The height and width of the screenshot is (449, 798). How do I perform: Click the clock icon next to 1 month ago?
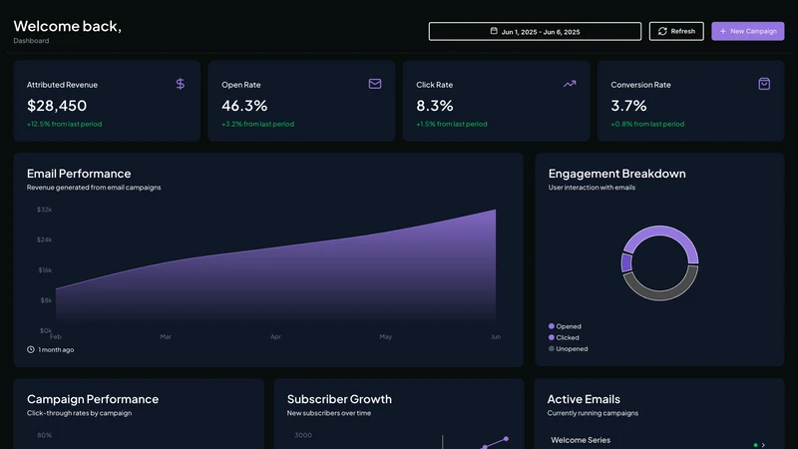pyautogui.click(x=31, y=350)
